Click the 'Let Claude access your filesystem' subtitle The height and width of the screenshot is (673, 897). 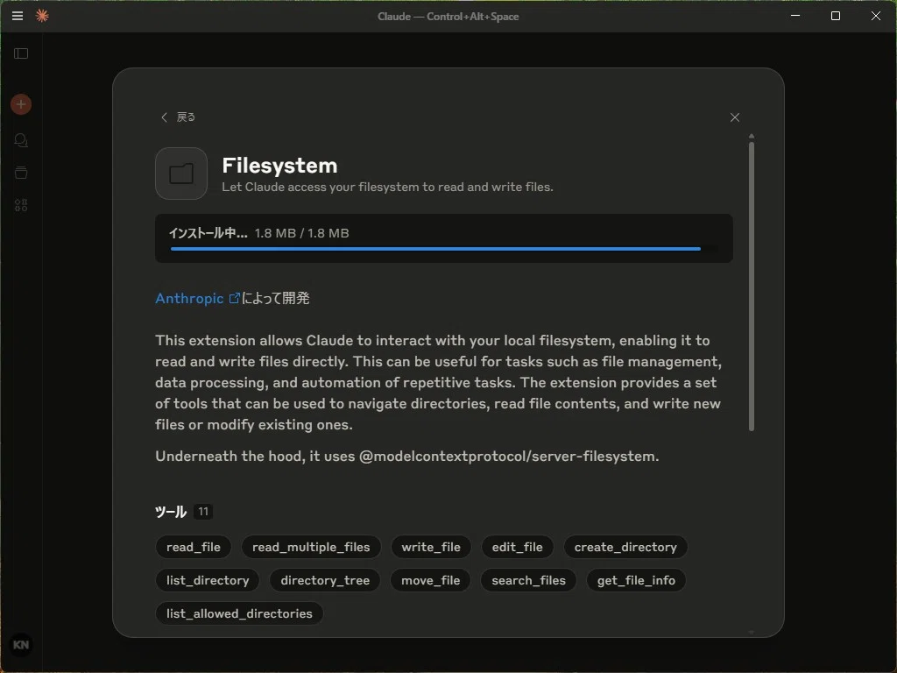click(387, 188)
